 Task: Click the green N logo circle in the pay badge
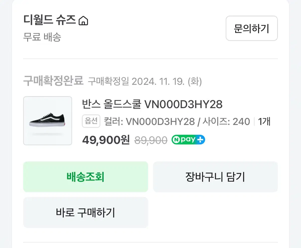(176, 140)
